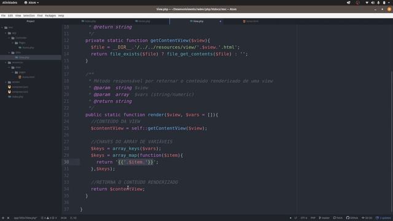Click the master git branch indicator

pyautogui.click(x=324, y=218)
